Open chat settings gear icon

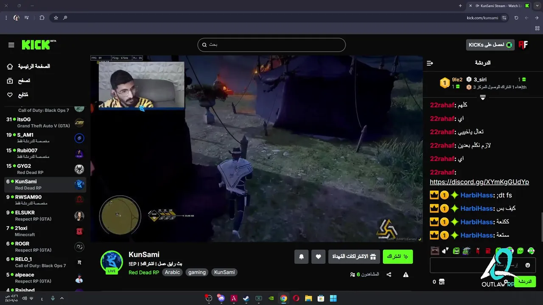click(506, 282)
